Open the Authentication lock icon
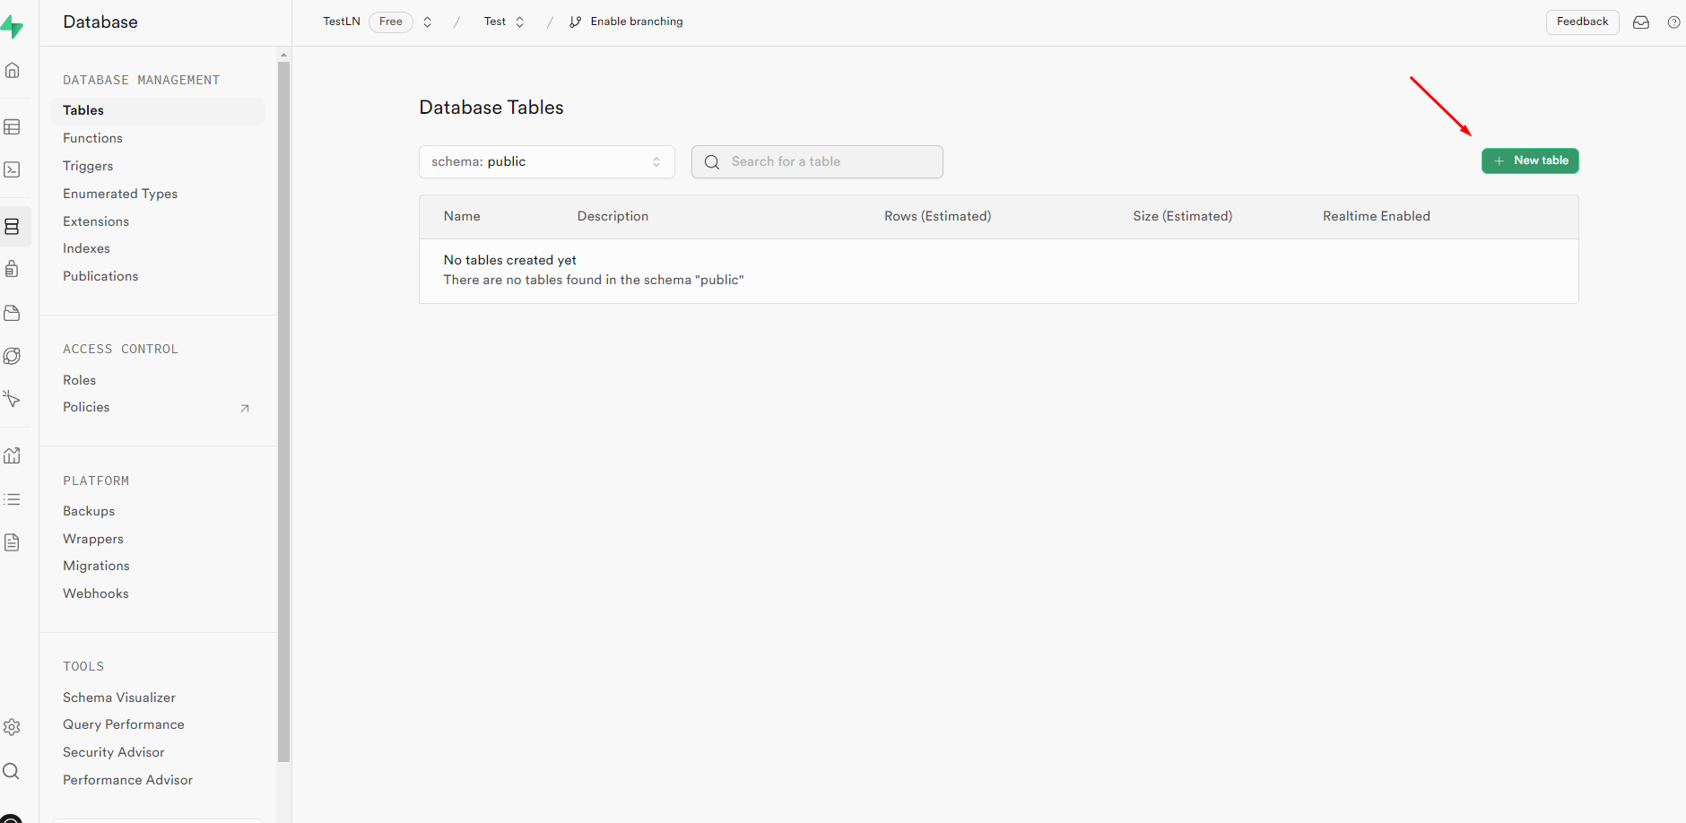The height and width of the screenshot is (823, 1686). click(x=13, y=269)
